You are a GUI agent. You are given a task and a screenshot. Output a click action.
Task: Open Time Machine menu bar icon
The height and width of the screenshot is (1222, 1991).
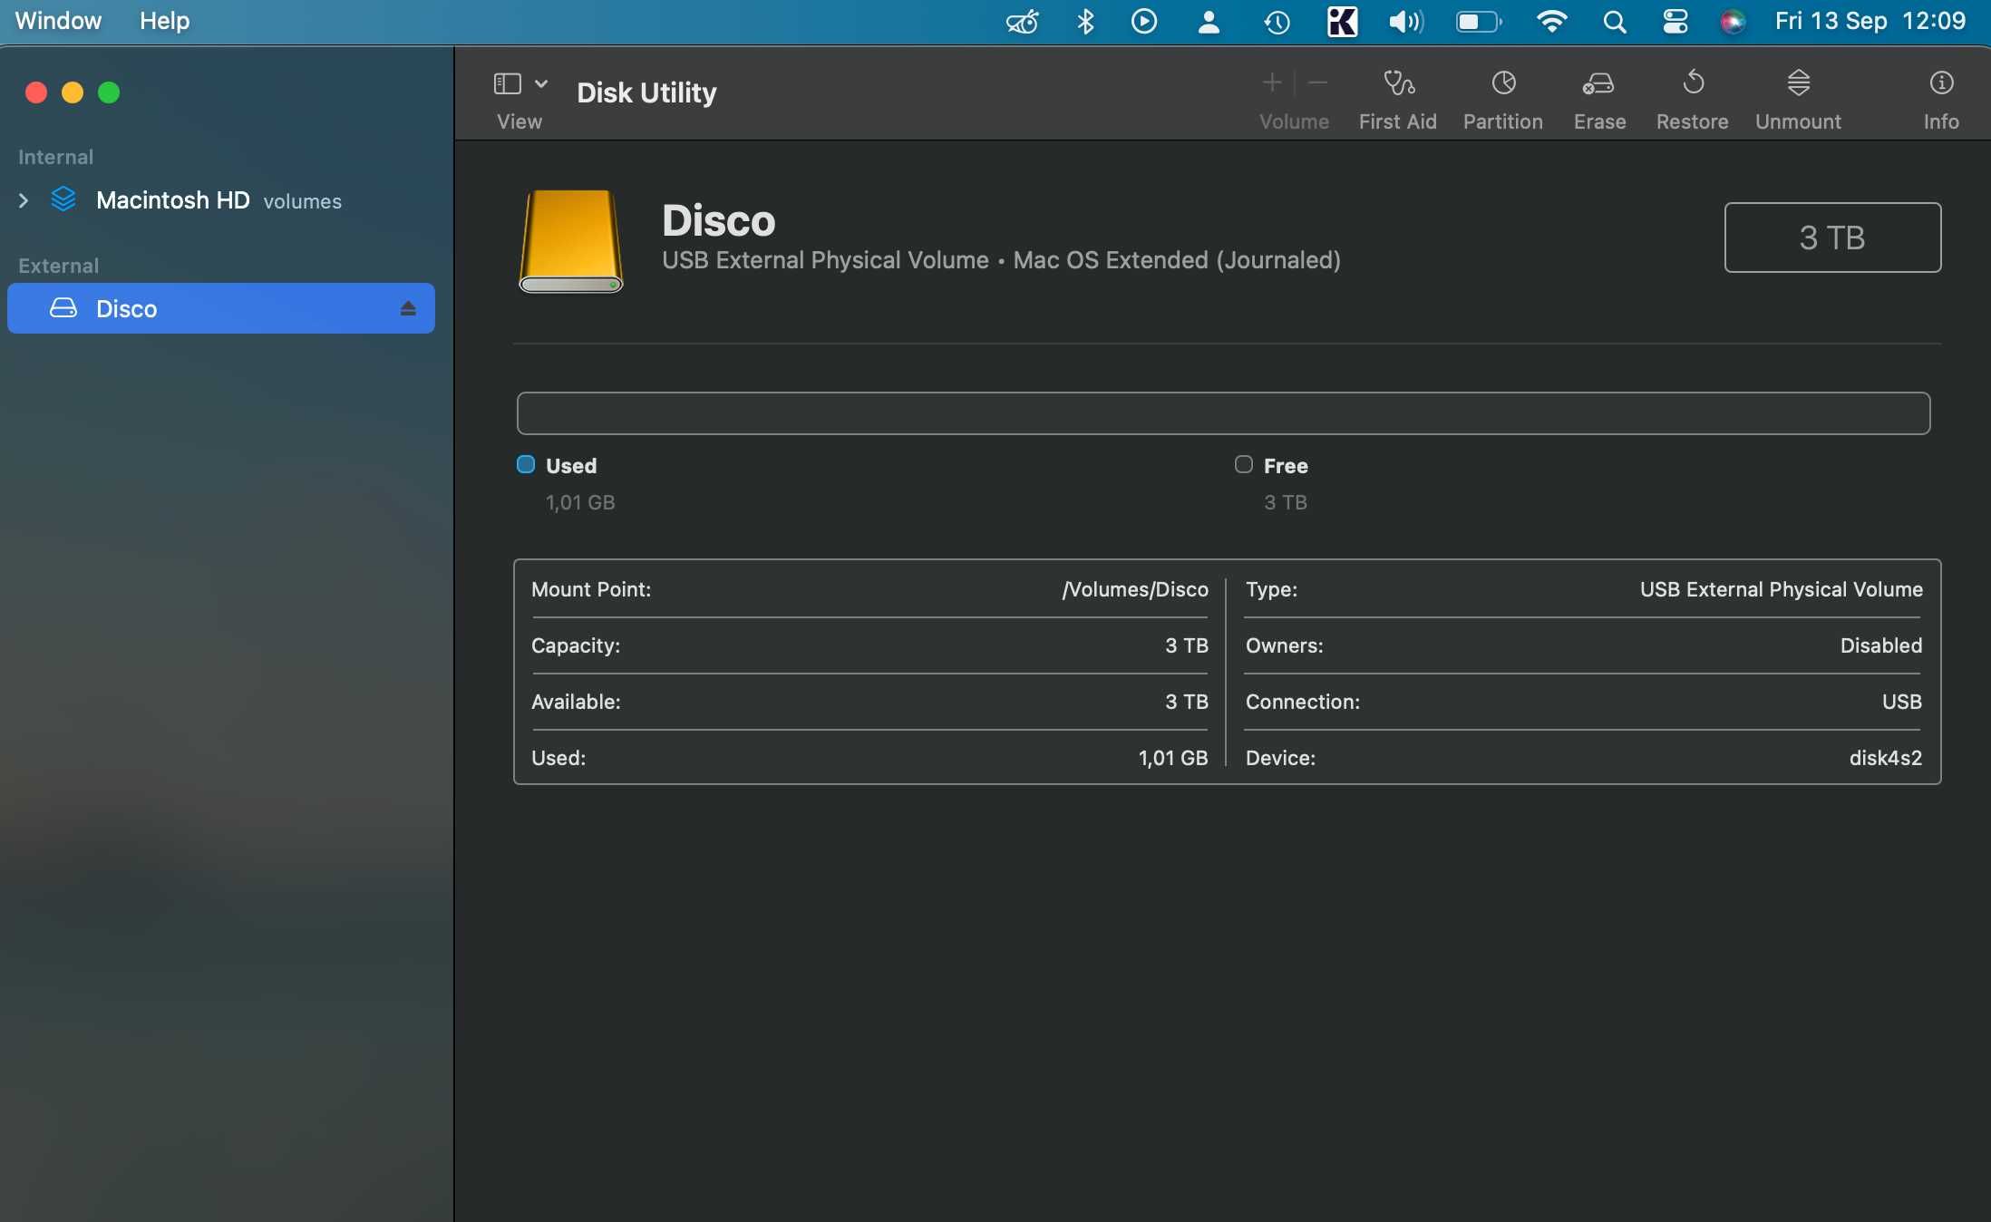[1277, 22]
